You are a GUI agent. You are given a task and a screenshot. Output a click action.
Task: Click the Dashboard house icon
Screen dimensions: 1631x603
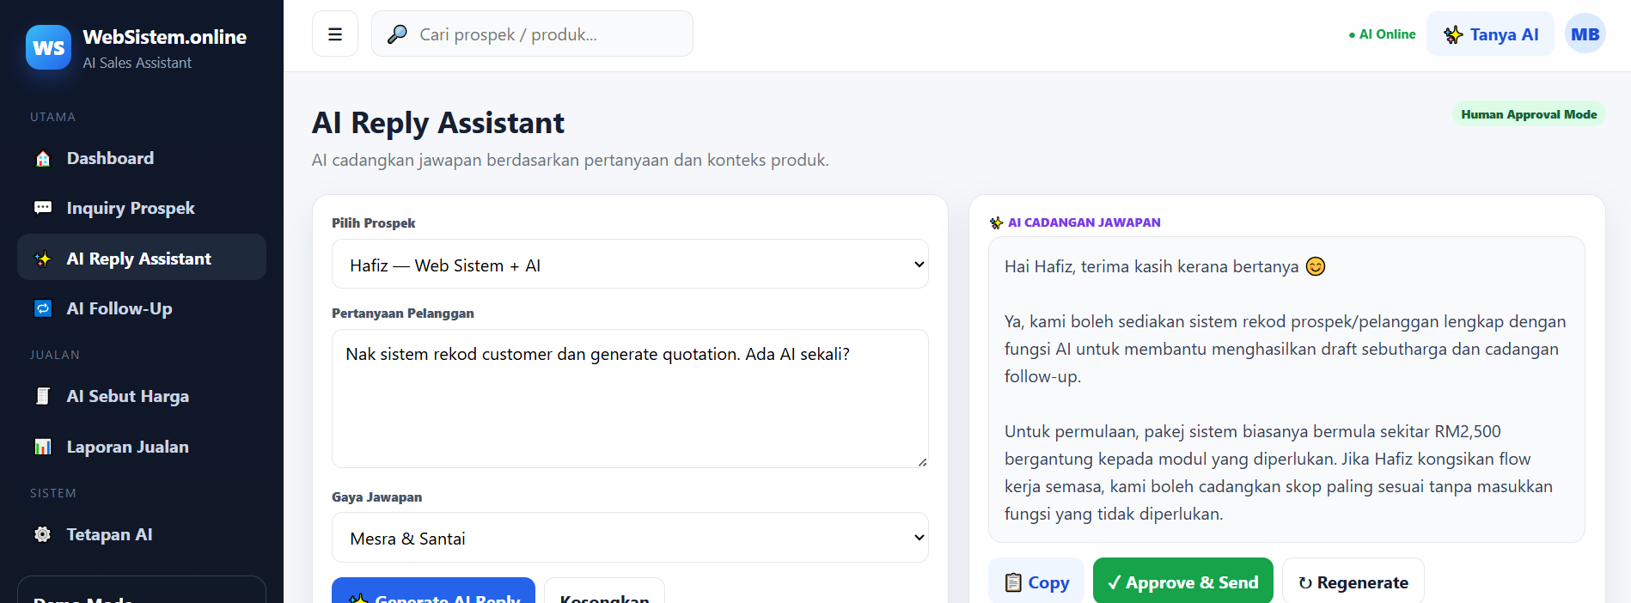point(43,159)
